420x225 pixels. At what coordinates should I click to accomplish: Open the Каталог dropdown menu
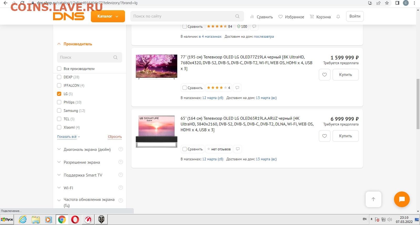(108, 16)
